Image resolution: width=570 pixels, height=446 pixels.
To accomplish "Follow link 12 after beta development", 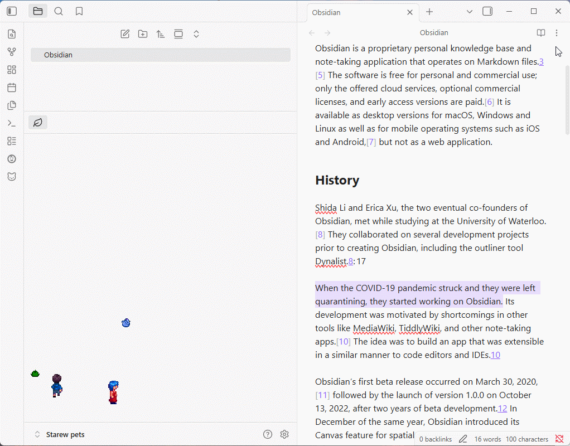I will [503, 409].
